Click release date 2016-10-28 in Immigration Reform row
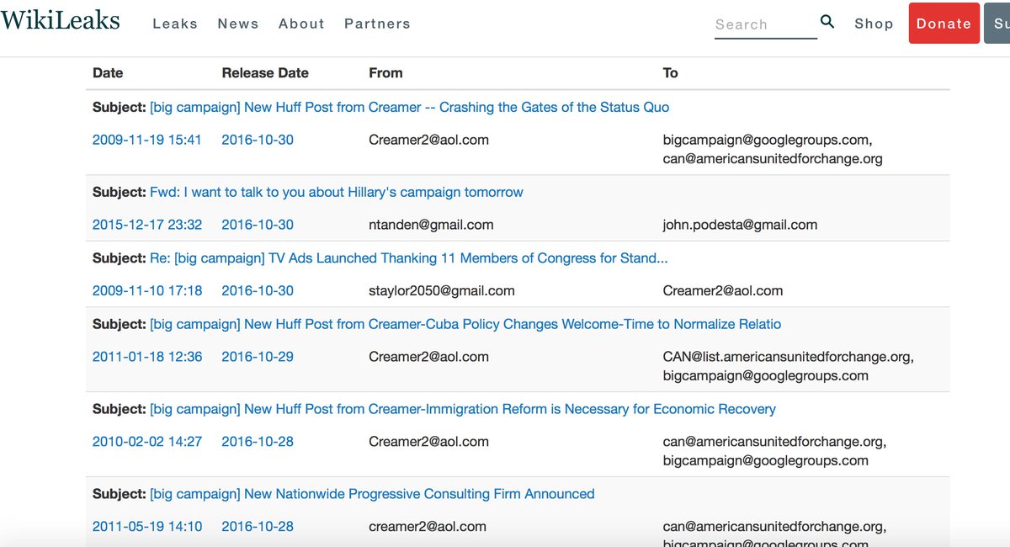The height and width of the screenshot is (547, 1010). 258,442
